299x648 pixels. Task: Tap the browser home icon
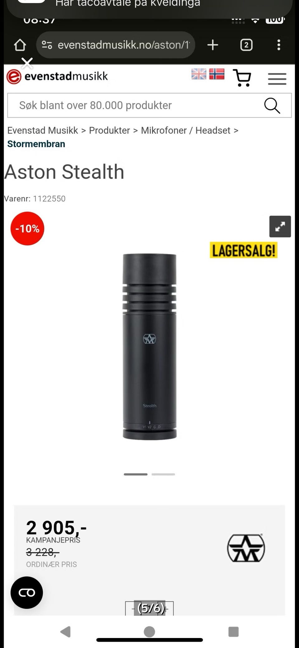(x=20, y=45)
